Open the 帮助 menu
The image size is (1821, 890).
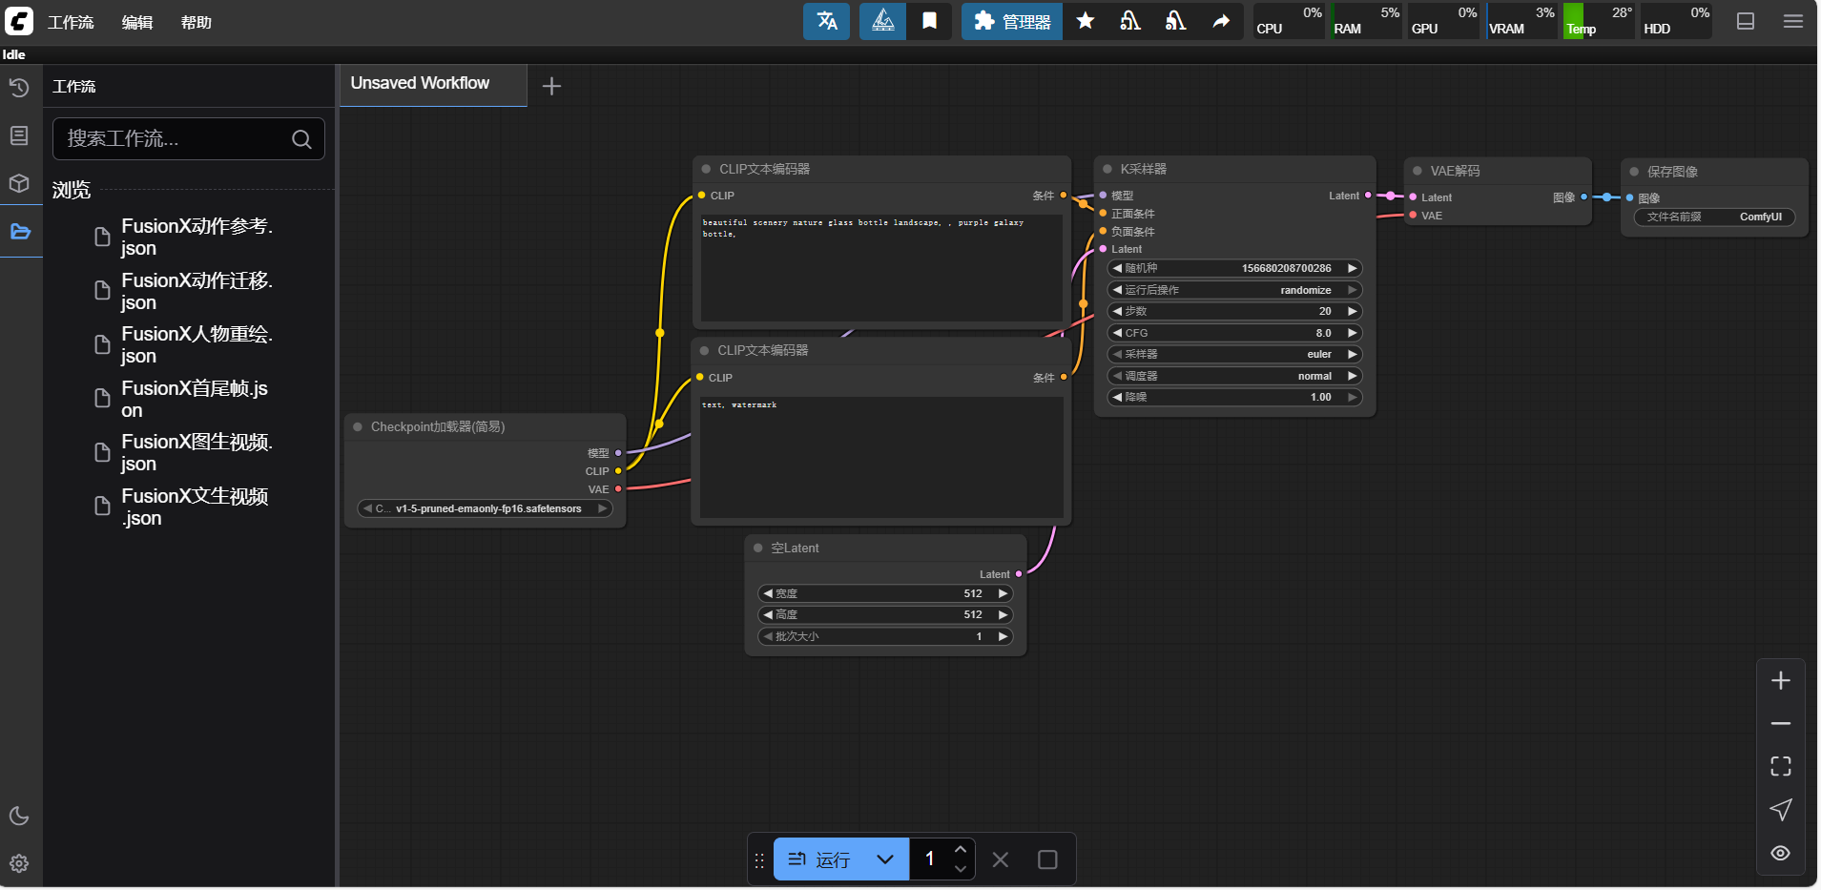click(197, 22)
